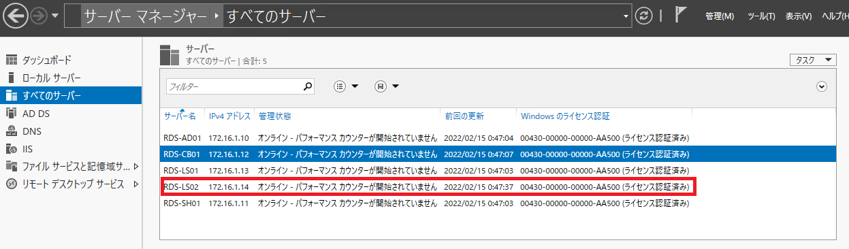Select the RDS-CB01 server row
Screen dimensions: 849x249
498,154
